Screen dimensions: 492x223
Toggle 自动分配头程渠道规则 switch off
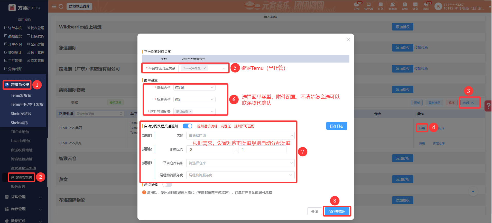click(x=187, y=126)
